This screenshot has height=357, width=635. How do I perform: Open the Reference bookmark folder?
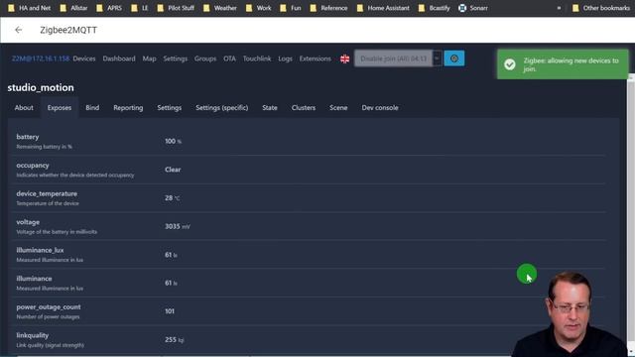point(328,8)
